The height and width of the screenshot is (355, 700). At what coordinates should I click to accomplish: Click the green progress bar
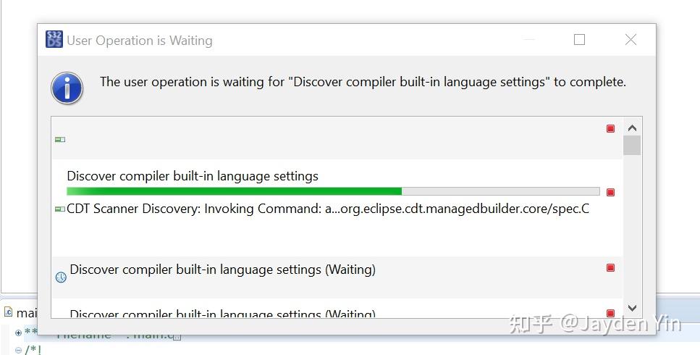click(333, 191)
